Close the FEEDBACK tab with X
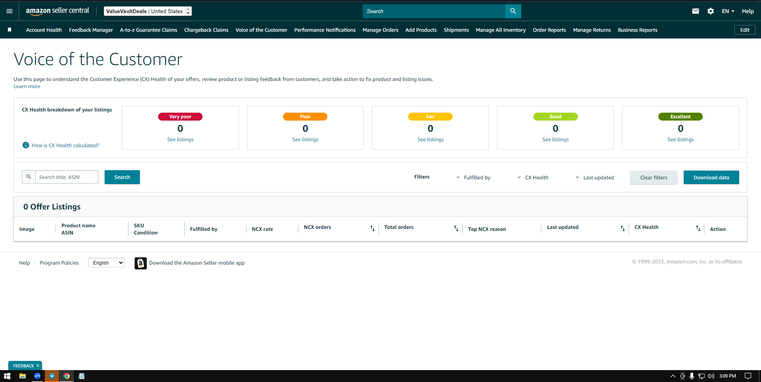Viewport: 761px width, 382px height. point(38,366)
